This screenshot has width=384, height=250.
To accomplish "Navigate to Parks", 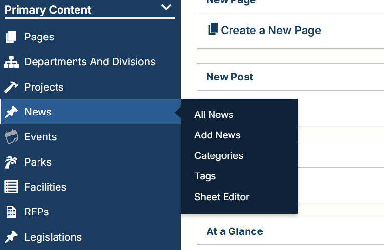I will pos(38,162).
